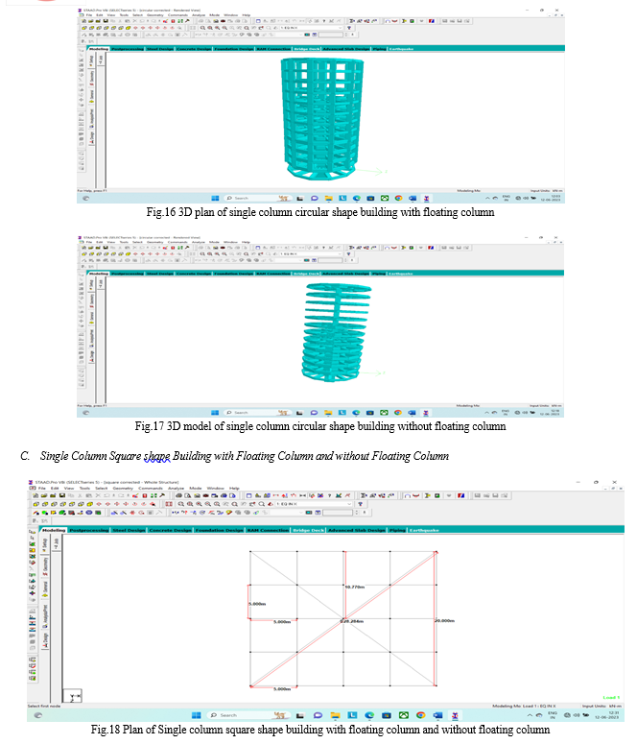This screenshot has height=744, width=637.
Task: Click first red rotate icon in Fig.18 toolbar
Action: pos(99,504)
